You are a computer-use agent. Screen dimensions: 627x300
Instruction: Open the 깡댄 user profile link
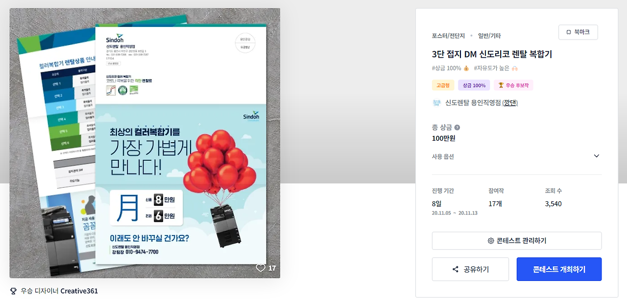pos(510,103)
